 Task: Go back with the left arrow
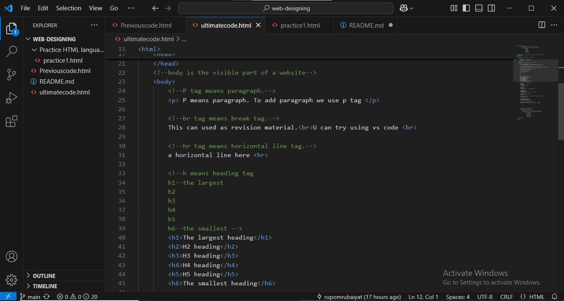pos(155,8)
